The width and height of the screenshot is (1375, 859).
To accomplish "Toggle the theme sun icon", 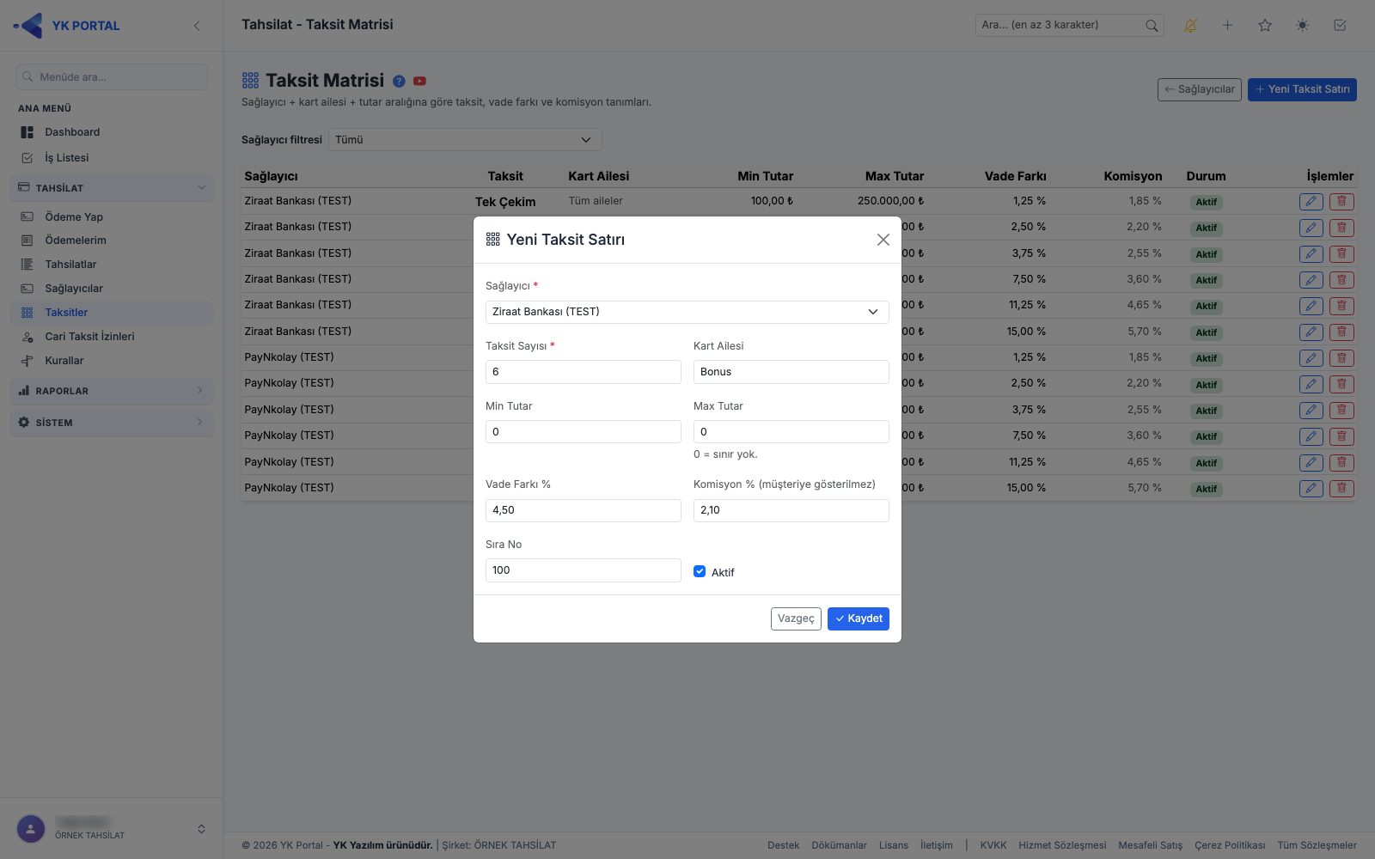I will [1303, 26].
